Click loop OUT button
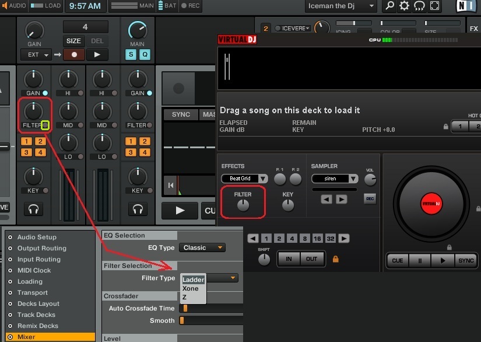 pyautogui.click(x=312, y=259)
